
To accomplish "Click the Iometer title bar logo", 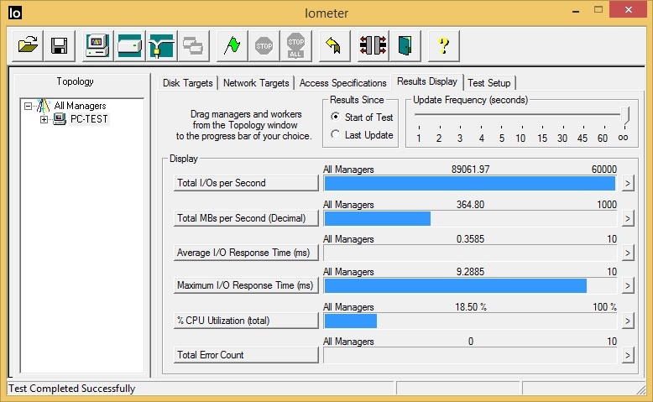I will pyautogui.click(x=15, y=13).
